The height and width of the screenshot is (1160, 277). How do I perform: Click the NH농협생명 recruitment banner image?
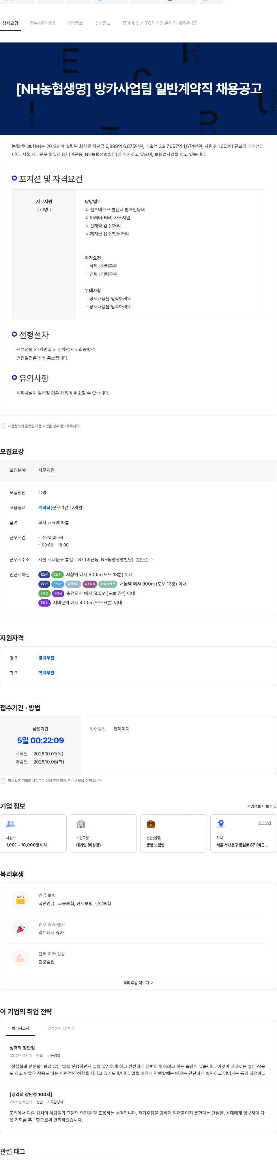[138, 89]
